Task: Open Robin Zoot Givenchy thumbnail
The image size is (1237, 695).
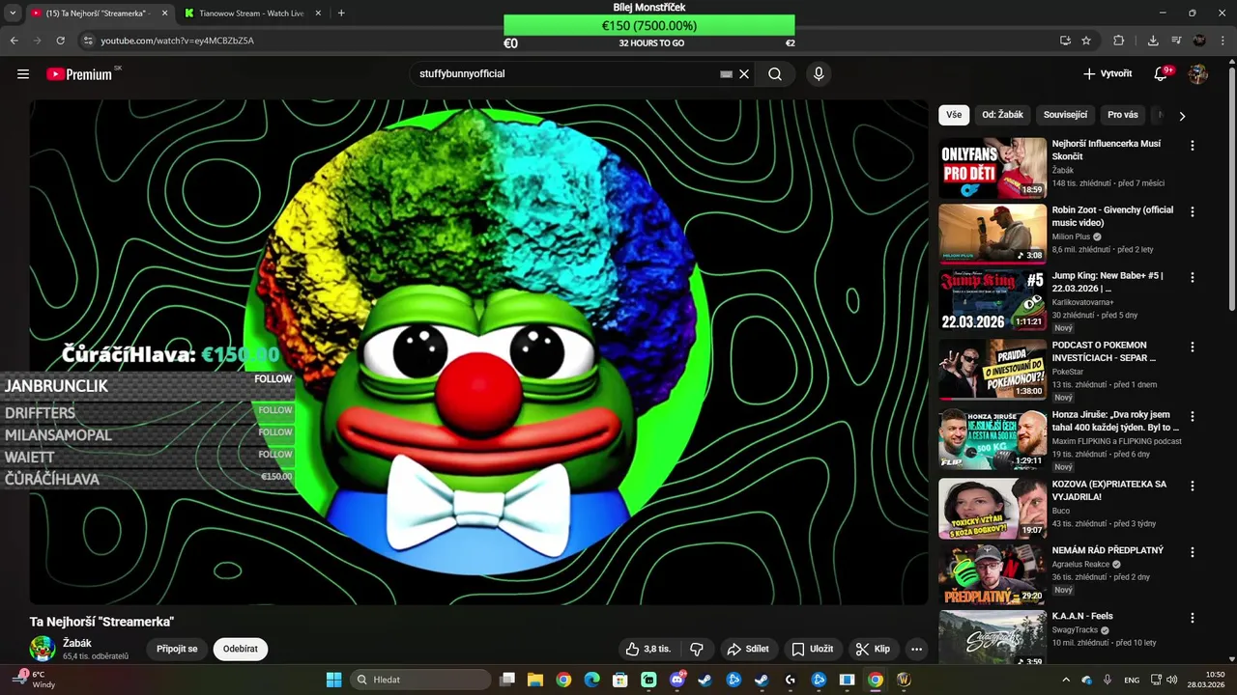Action: 992,234
